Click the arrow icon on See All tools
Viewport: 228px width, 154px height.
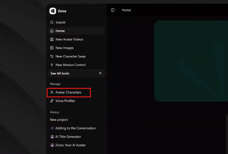[x=100, y=73]
